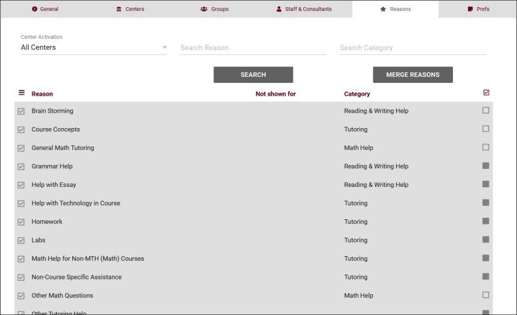This screenshot has height=315, width=517.
Task: Click the exclamation icon on the General tab
Action: pos(35,9)
